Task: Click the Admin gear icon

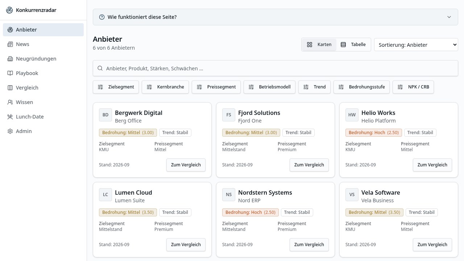Action: (x=10, y=131)
